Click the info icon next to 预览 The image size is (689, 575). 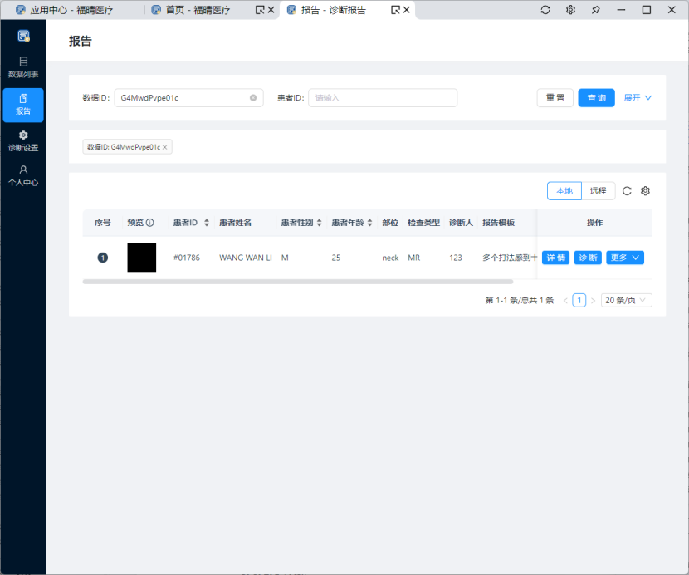150,223
